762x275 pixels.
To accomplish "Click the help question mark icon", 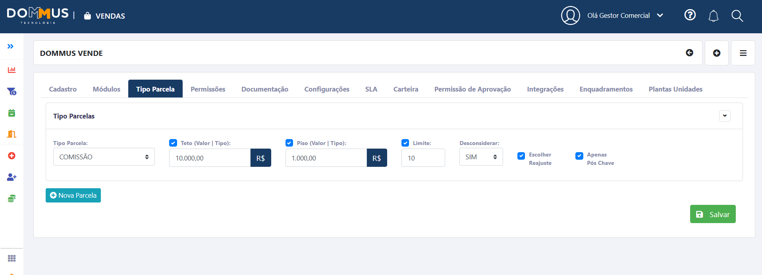I will pos(690,15).
